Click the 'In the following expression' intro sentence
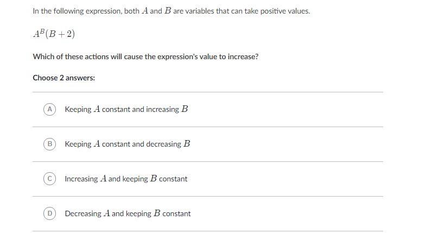The height and width of the screenshot is (233, 439). tap(171, 11)
